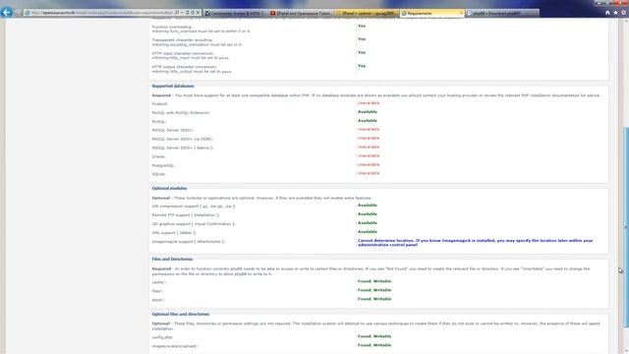Go back with the browser back arrow

point(7,13)
